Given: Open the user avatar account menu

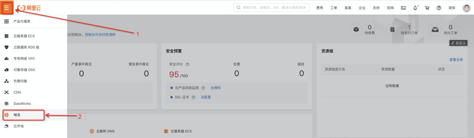Looking at the screenshot, I should (x=467, y=7).
